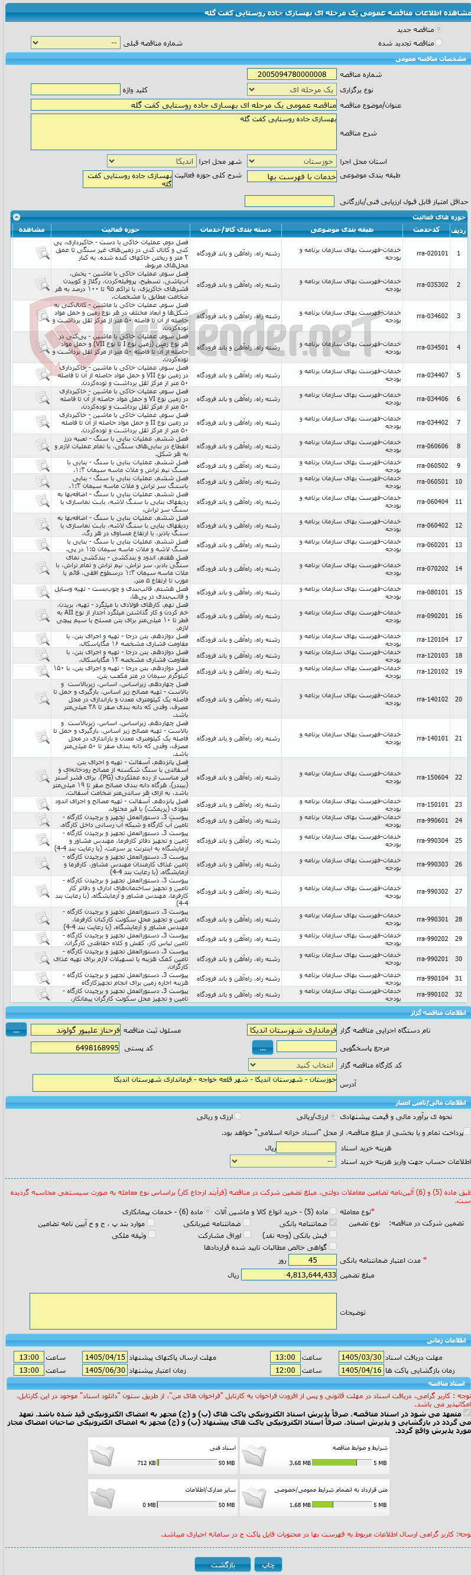Open view icon for row rra-990102
The height and width of the screenshot is (1575, 471).
(42, 994)
